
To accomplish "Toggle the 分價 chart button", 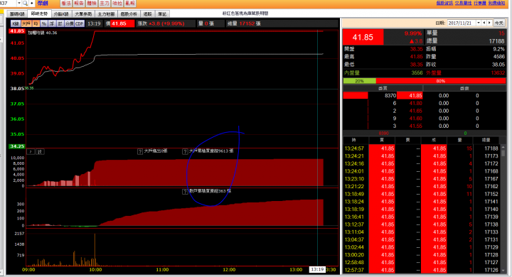I will [69, 23].
